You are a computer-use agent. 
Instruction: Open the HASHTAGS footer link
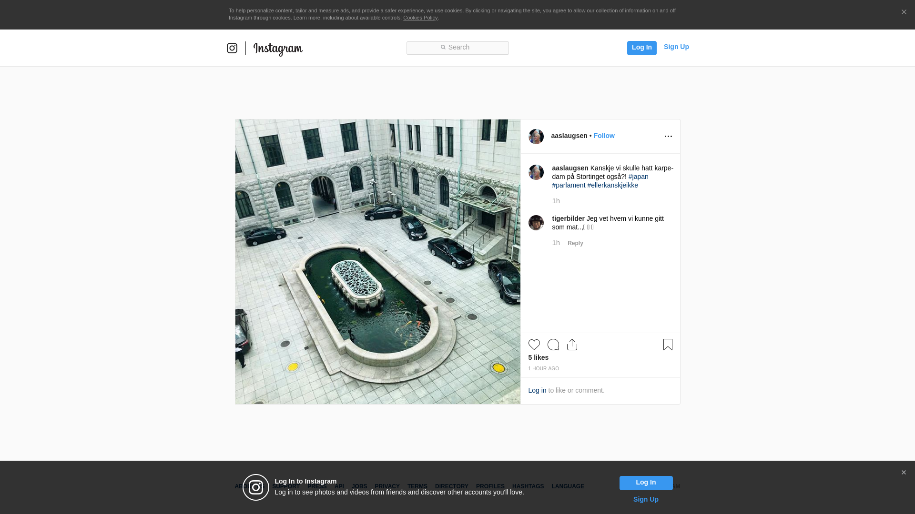528,486
